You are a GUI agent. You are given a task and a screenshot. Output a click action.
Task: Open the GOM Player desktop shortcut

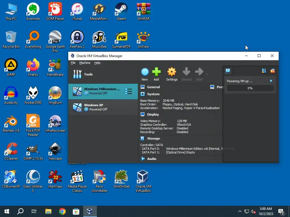click(55, 11)
